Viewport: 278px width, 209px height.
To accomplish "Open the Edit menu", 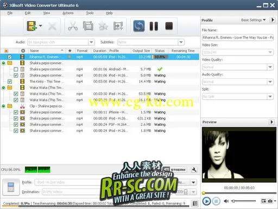I will (x=28, y=13).
